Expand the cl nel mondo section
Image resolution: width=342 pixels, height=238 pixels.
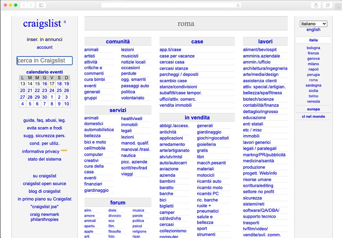pos(314,116)
